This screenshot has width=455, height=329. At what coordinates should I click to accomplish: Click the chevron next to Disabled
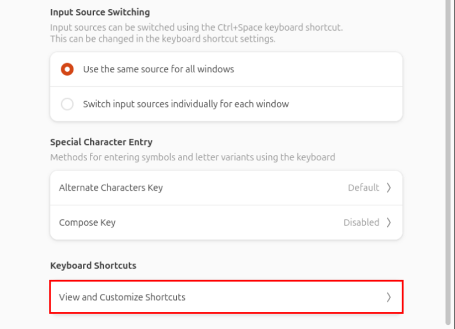click(x=390, y=222)
